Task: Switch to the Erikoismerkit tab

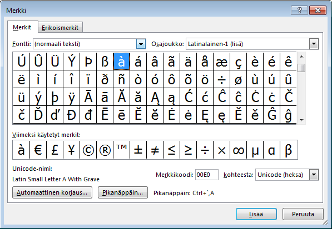Action: tap(60, 28)
